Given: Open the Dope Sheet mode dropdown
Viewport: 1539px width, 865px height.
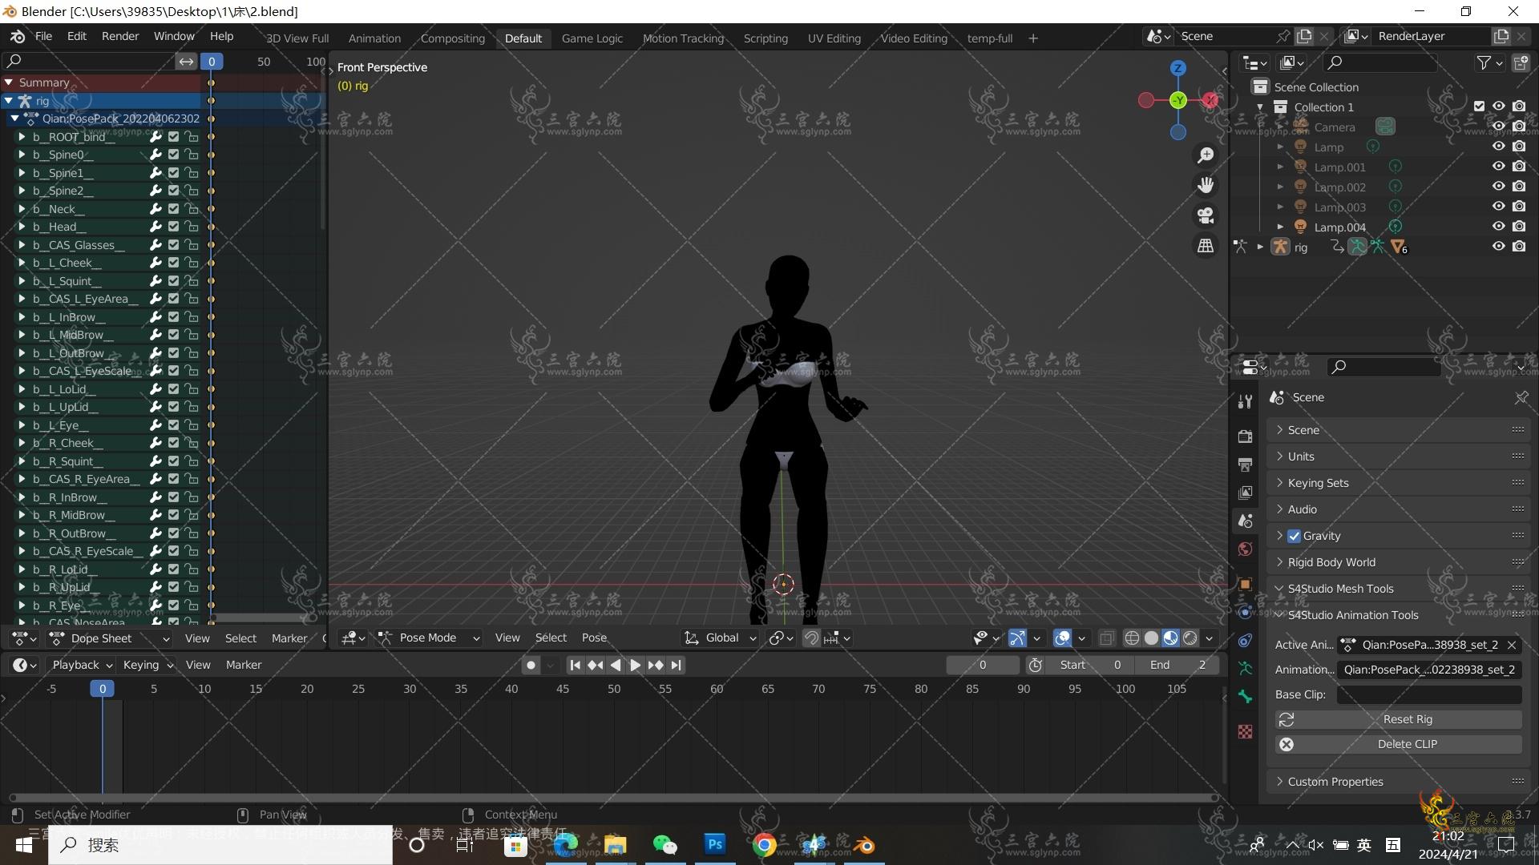Looking at the screenshot, I should point(109,638).
